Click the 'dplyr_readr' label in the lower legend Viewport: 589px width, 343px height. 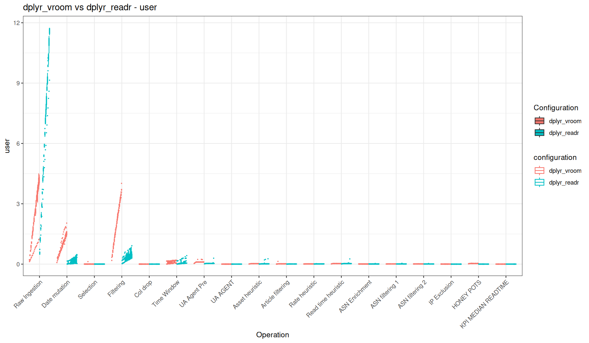[564, 183]
